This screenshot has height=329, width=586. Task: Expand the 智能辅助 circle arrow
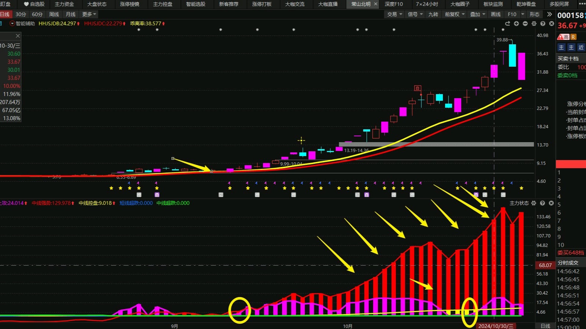coord(12,23)
